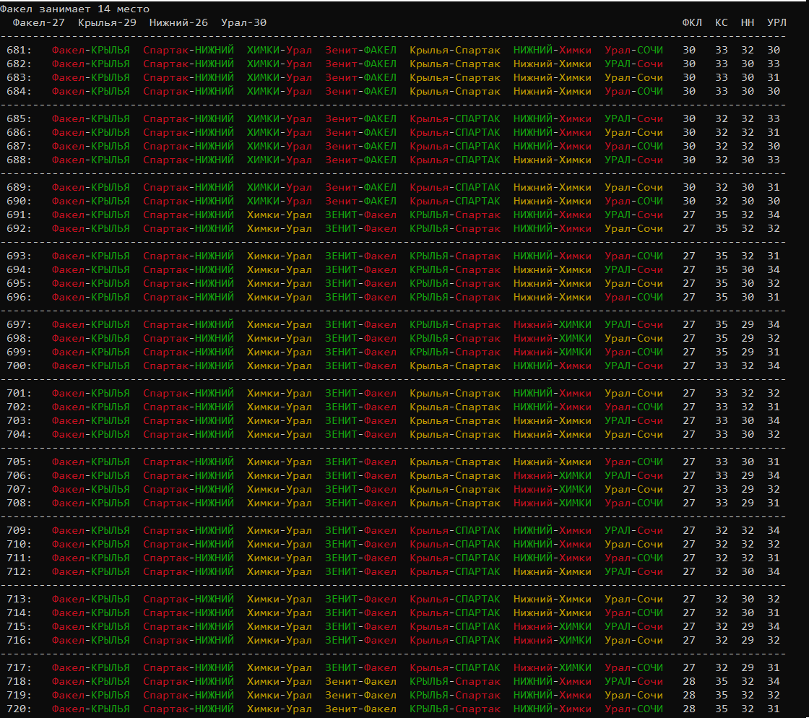Click 'ЗЕНИТ-Факел' in row 691
The image size is (809, 718).
360,215
